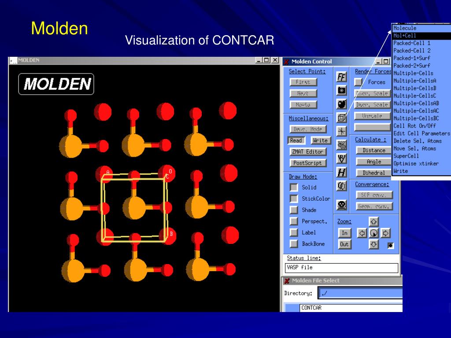
Task: Click the Next select point button
Action: click(x=303, y=93)
